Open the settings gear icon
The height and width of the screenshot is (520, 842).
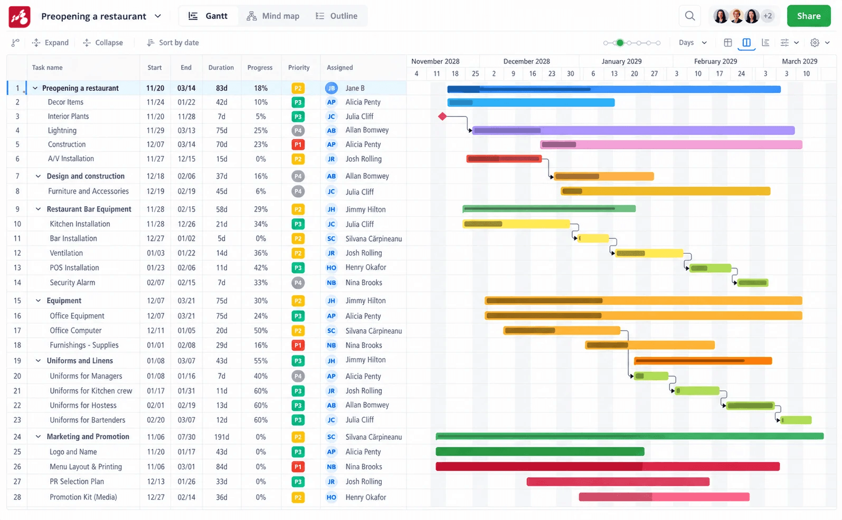click(815, 43)
